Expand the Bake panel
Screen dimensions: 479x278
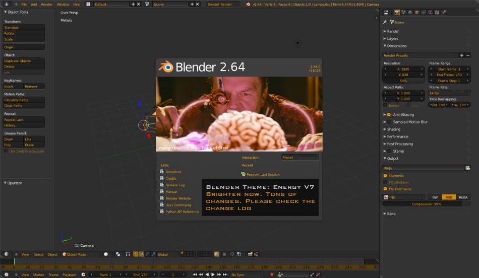pos(389,214)
